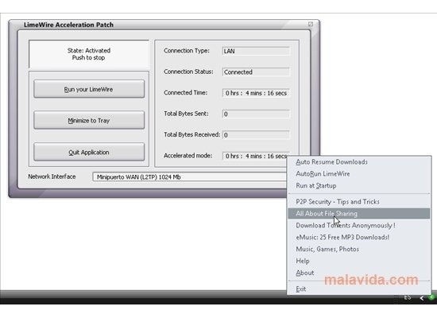
Task: Choose Exit in the tray menu
Action: (x=359, y=289)
